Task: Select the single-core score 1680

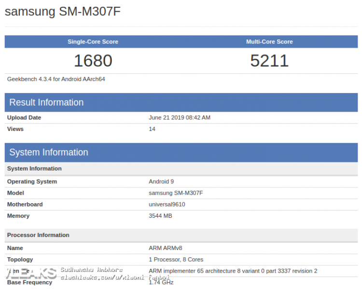Action: click(93, 61)
